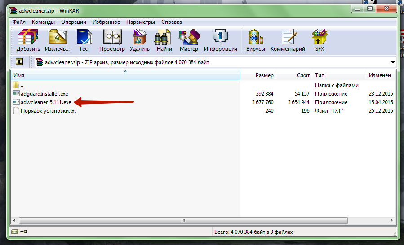Go up one level with arrow button
Screen dimensions: 404x245
tap(19, 61)
